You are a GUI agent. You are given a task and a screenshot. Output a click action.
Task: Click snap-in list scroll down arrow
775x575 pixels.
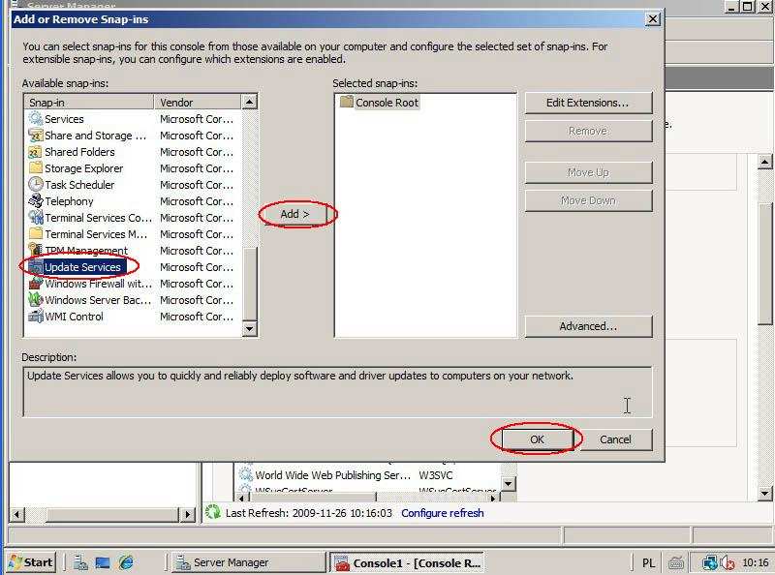(250, 328)
